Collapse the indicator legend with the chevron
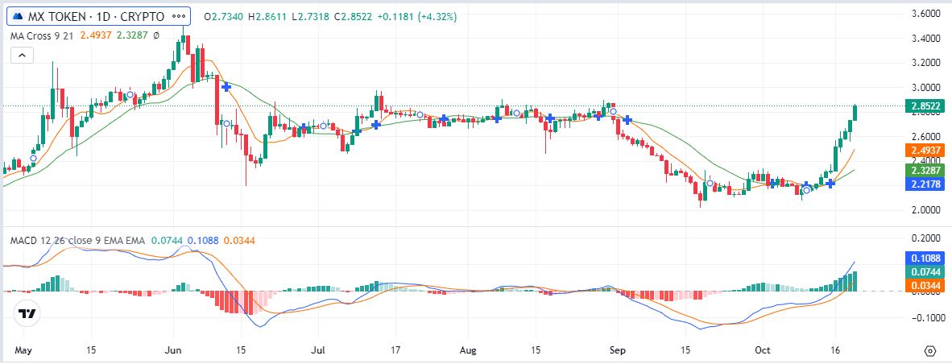 [22, 56]
